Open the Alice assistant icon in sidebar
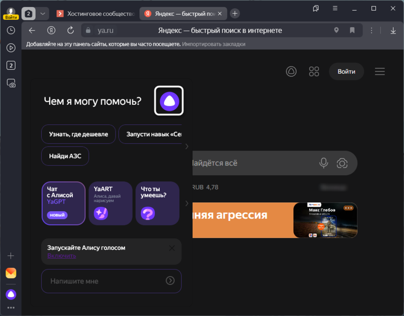404x316 pixels. [11, 294]
